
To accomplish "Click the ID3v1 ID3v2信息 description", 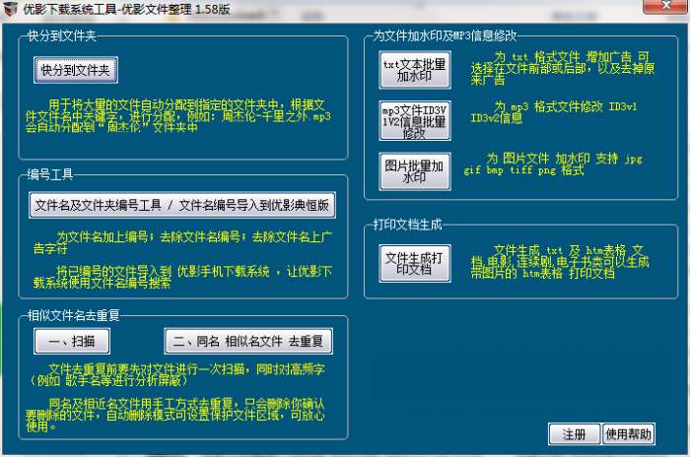I will tap(554, 112).
